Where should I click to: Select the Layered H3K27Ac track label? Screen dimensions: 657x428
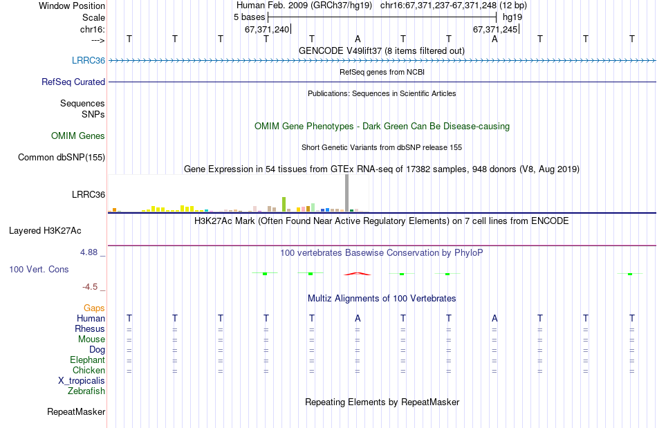45,230
